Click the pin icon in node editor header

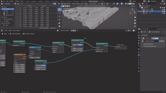pyautogui.click(x=78, y=30)
